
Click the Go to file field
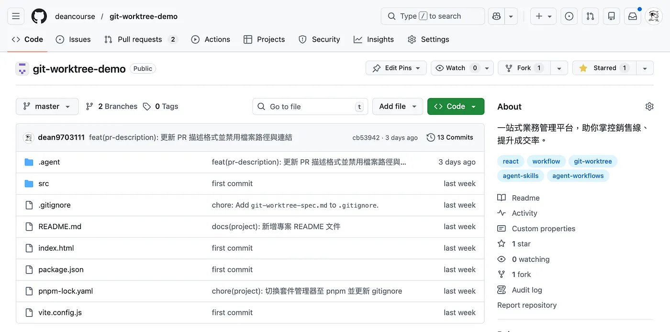click(310, 106)
